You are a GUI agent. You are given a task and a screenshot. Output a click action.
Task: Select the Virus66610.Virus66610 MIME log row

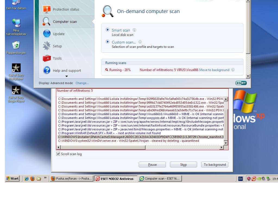click(141, 114)
